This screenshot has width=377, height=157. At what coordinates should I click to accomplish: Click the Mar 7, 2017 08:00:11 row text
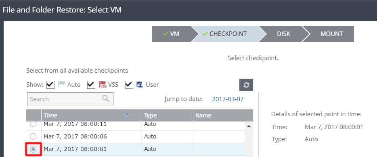click(x=75, y=124)
